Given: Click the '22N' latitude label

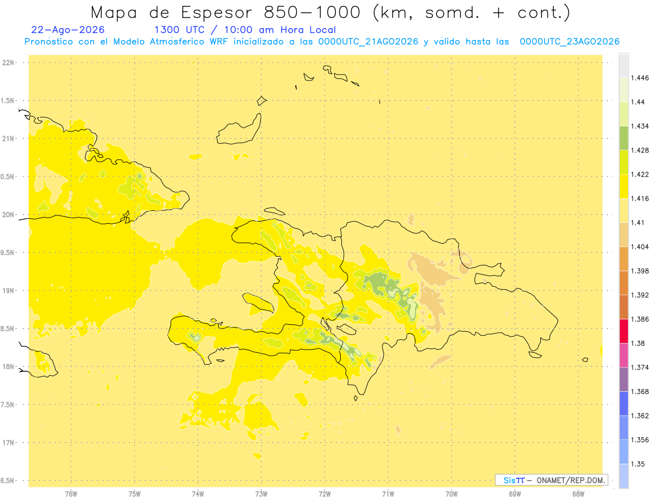Looking at the screenshot, I should point(9,63).
